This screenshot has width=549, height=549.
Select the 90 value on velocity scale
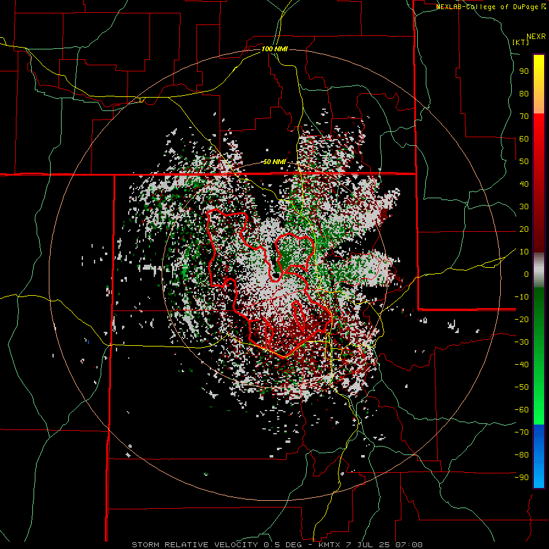tap(524, 71)
